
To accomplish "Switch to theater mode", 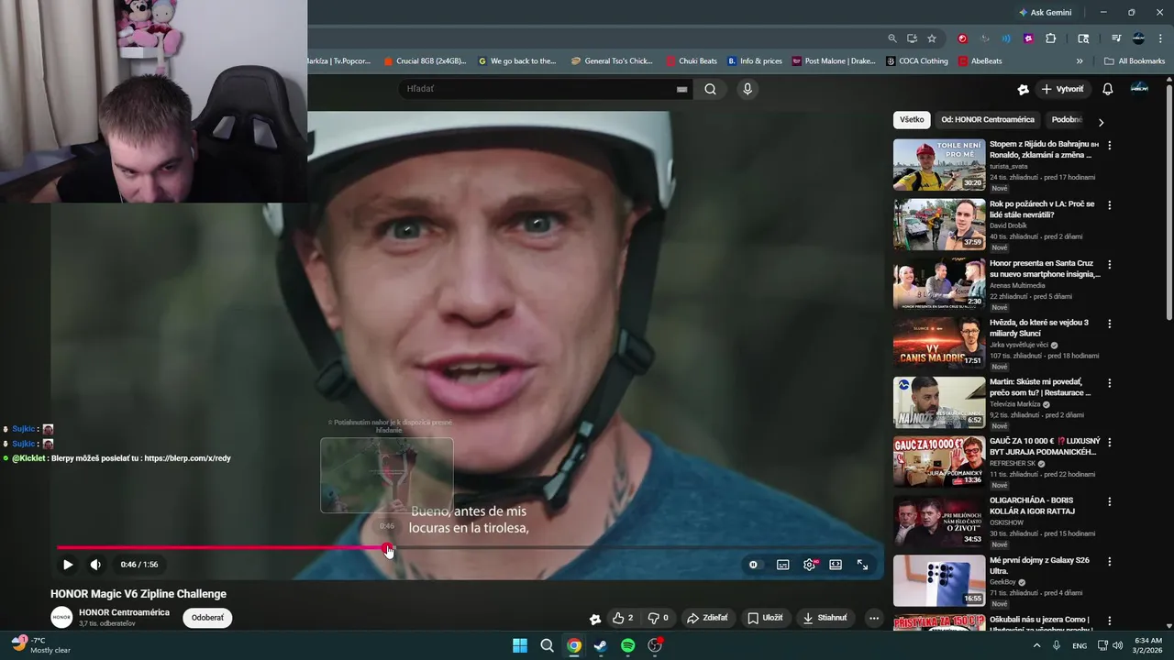I will (x=836, y=565).
